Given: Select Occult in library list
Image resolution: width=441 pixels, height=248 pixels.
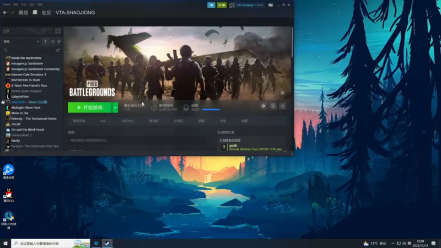Looking at the screenshot, I should click(x=16, y=124).
